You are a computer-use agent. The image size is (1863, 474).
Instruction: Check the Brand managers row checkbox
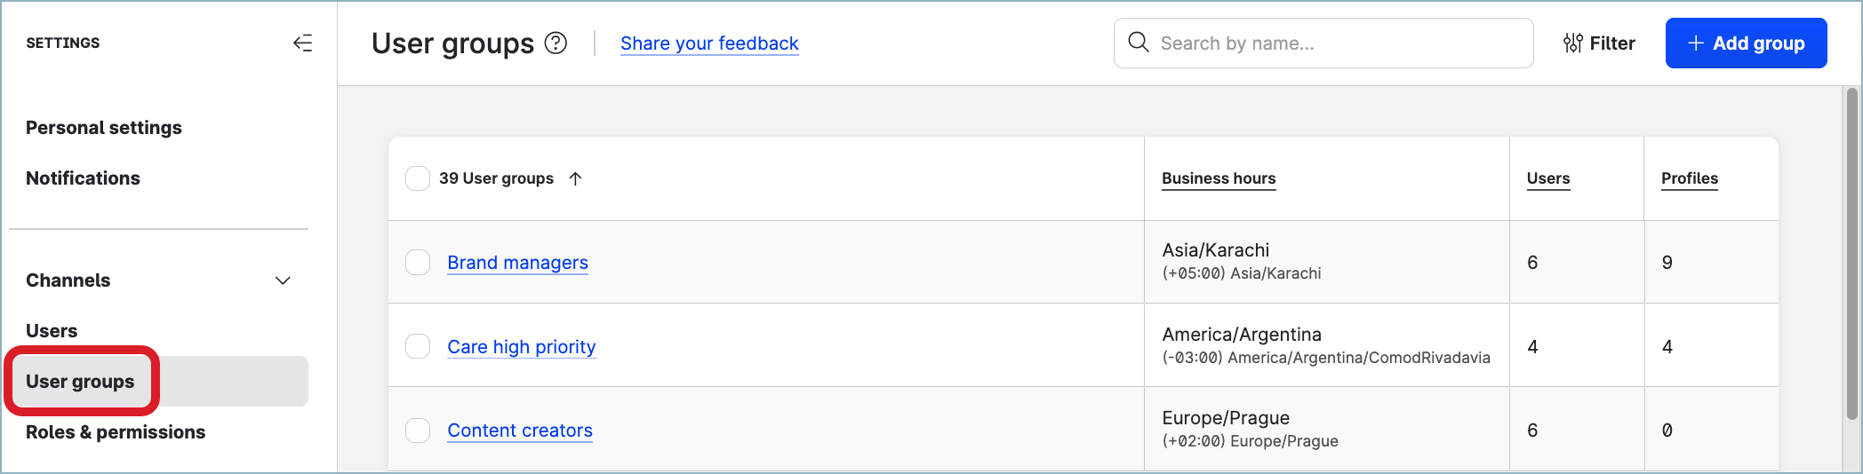coord(418,263)
